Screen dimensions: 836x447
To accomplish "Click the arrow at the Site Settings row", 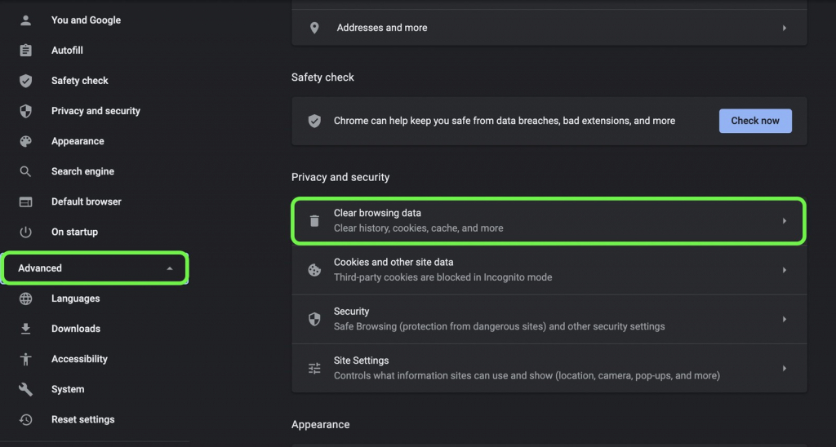I will pos(785,368).
